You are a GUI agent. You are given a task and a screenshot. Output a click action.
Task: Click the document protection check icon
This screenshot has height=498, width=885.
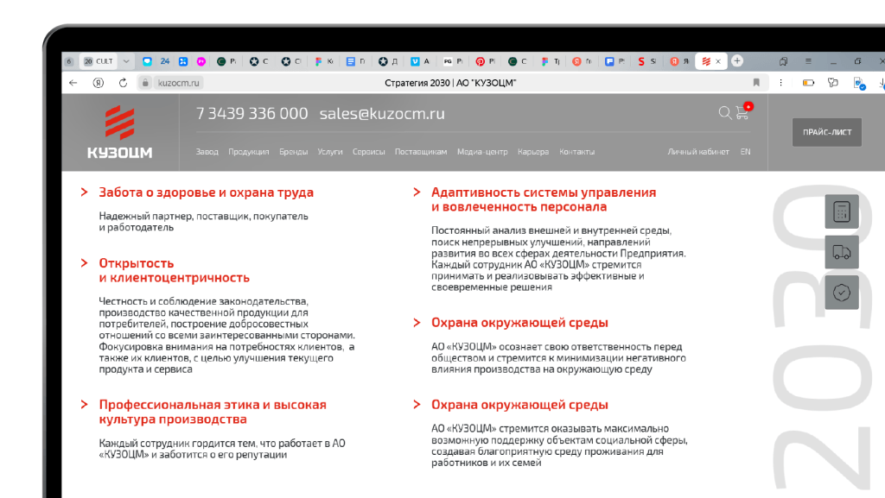pos(859,84)
